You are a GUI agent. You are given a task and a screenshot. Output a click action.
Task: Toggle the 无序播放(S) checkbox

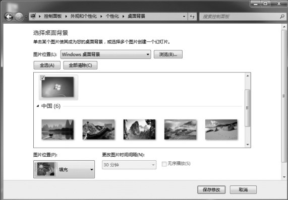tap(164, 164)
